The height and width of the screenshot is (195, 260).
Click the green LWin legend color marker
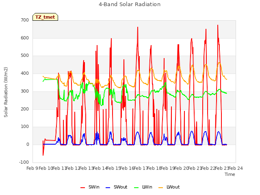coord(136,188)
